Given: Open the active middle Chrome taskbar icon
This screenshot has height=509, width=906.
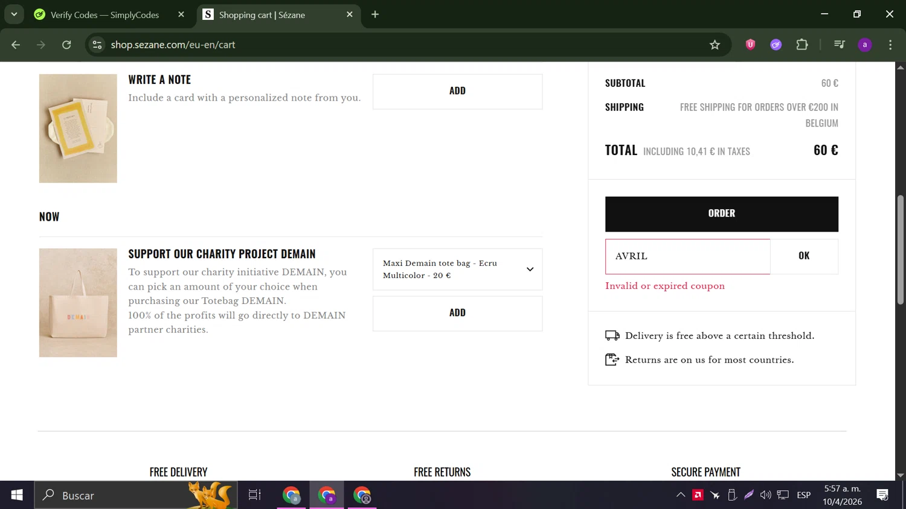Looking at the screenshot, I should click(x=327, y=495).
